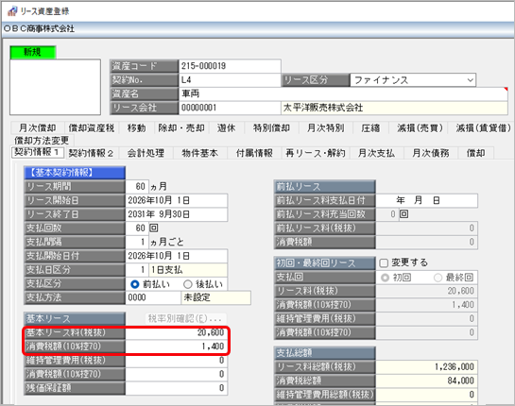Click the 【基本契約情報】 section header
This screenshot has height=406, width=515.
75,173
